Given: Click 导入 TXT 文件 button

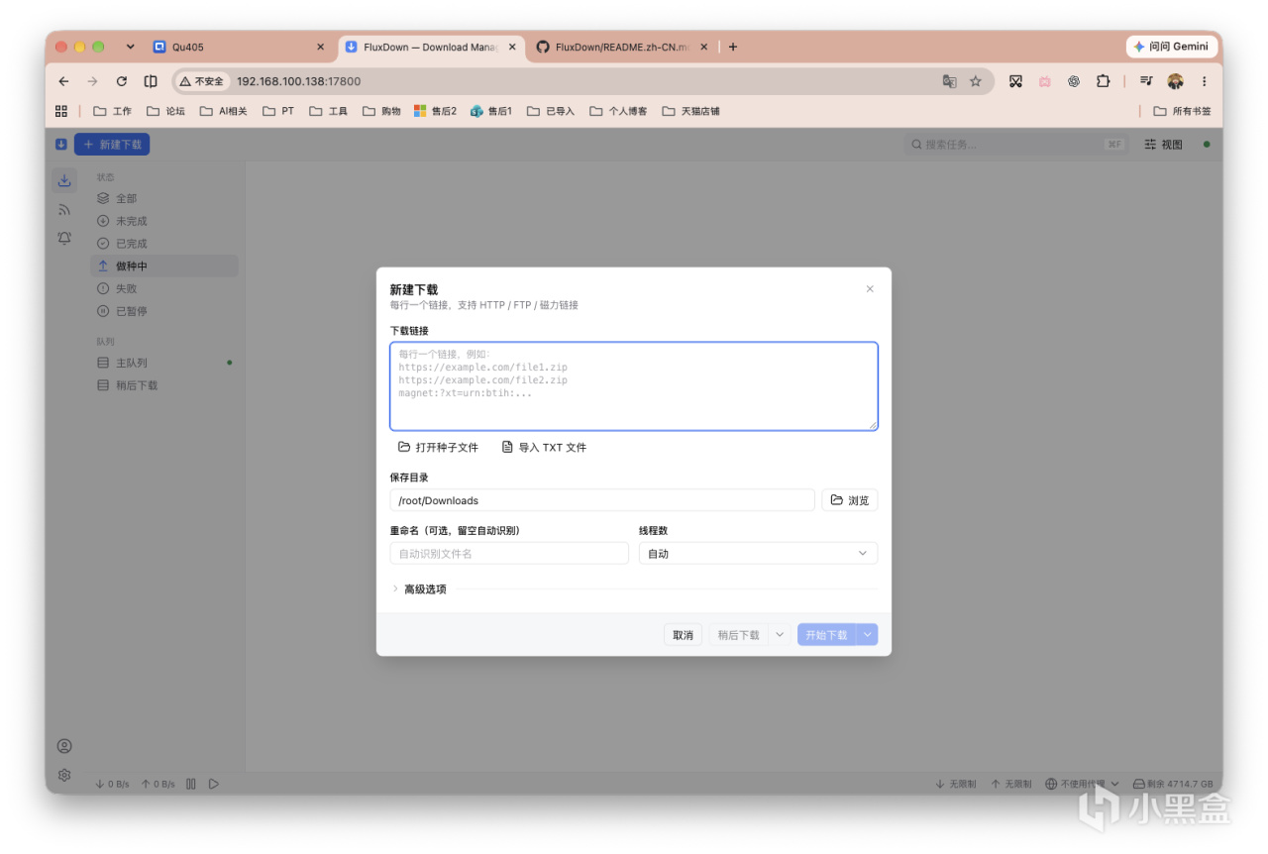Looking at the screenshot, I should click(544, 448).
